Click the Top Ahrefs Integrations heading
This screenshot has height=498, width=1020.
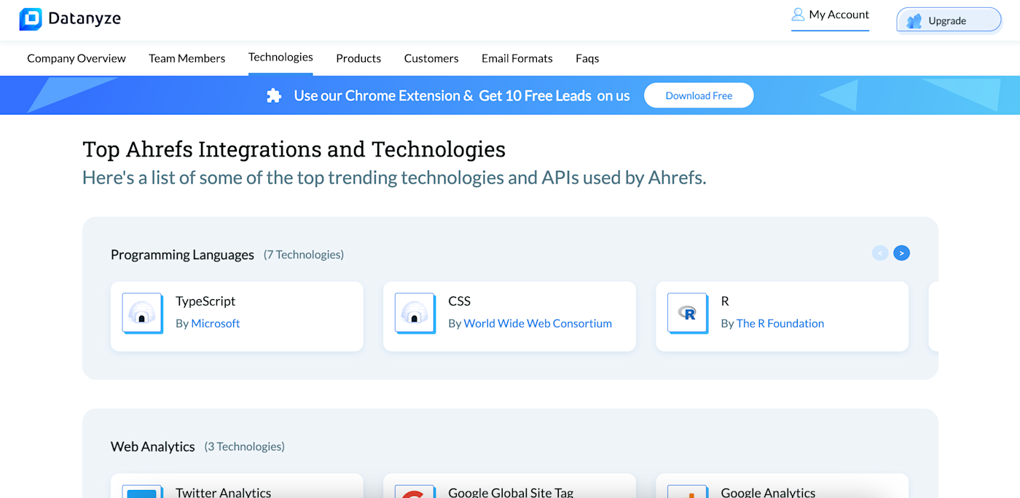294,149
